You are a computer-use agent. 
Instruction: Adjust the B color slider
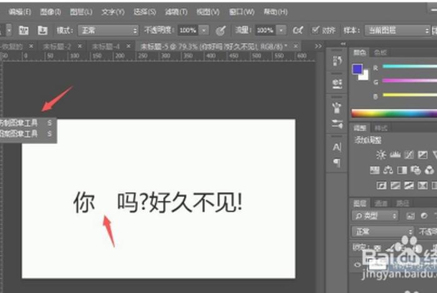[410, 95]
